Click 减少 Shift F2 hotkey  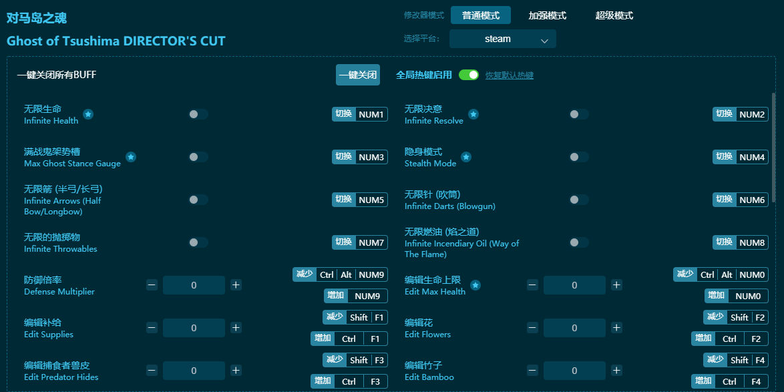735,317
